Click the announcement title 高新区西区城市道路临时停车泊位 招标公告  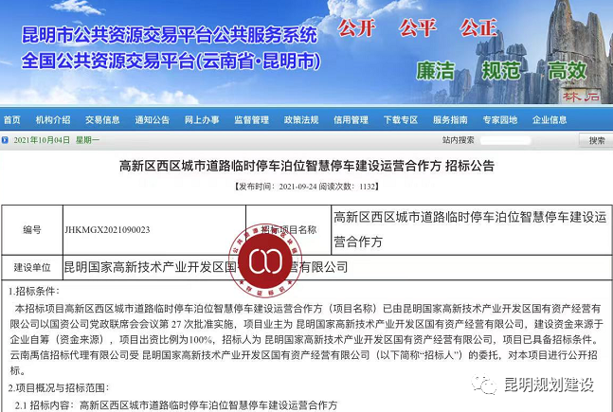[307, 166]
